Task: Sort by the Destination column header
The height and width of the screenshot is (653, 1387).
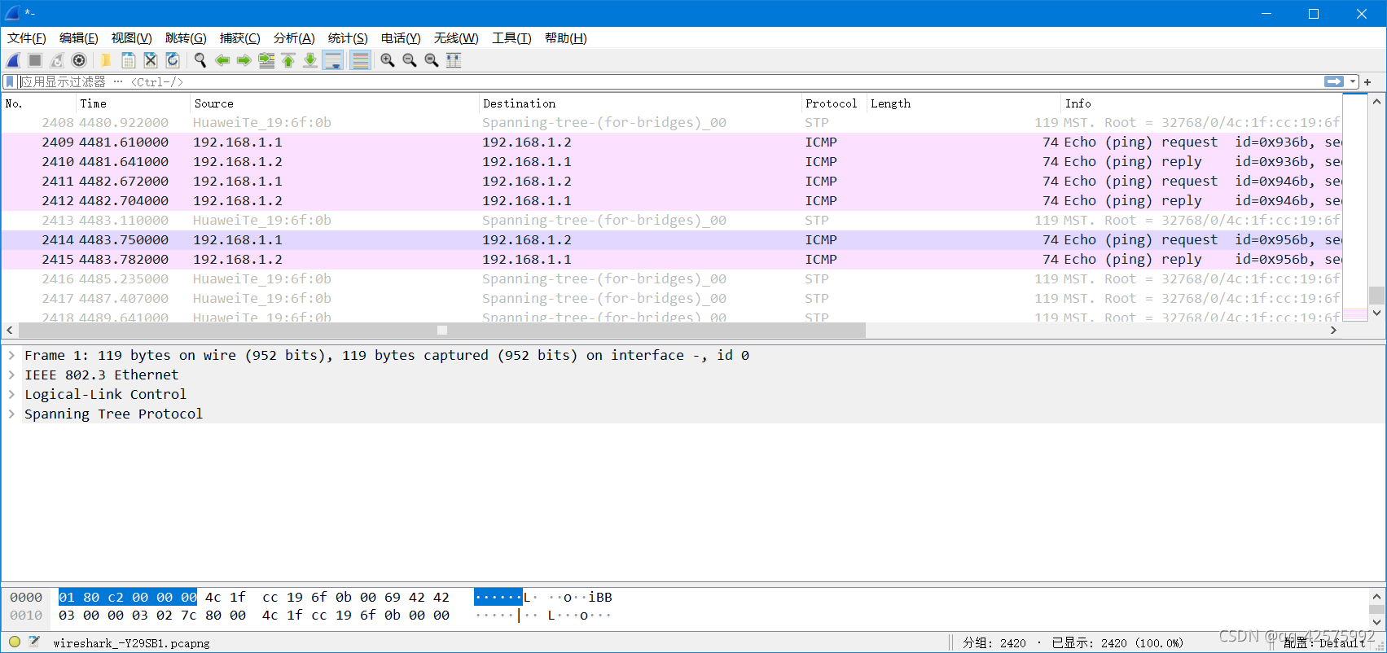Action: click(x=640, y=103)
